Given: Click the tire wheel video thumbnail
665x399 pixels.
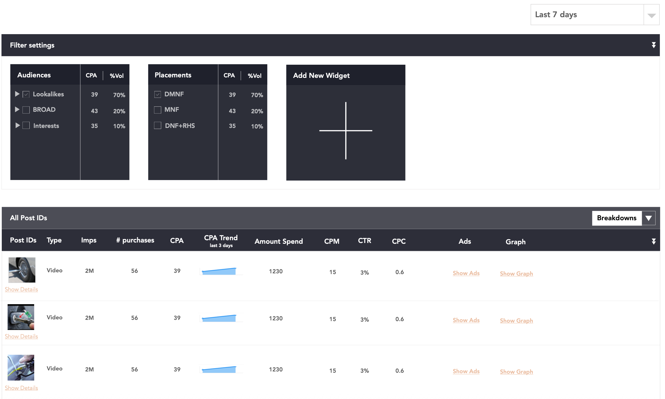Looking at the screenshot, I should (22, 270).
